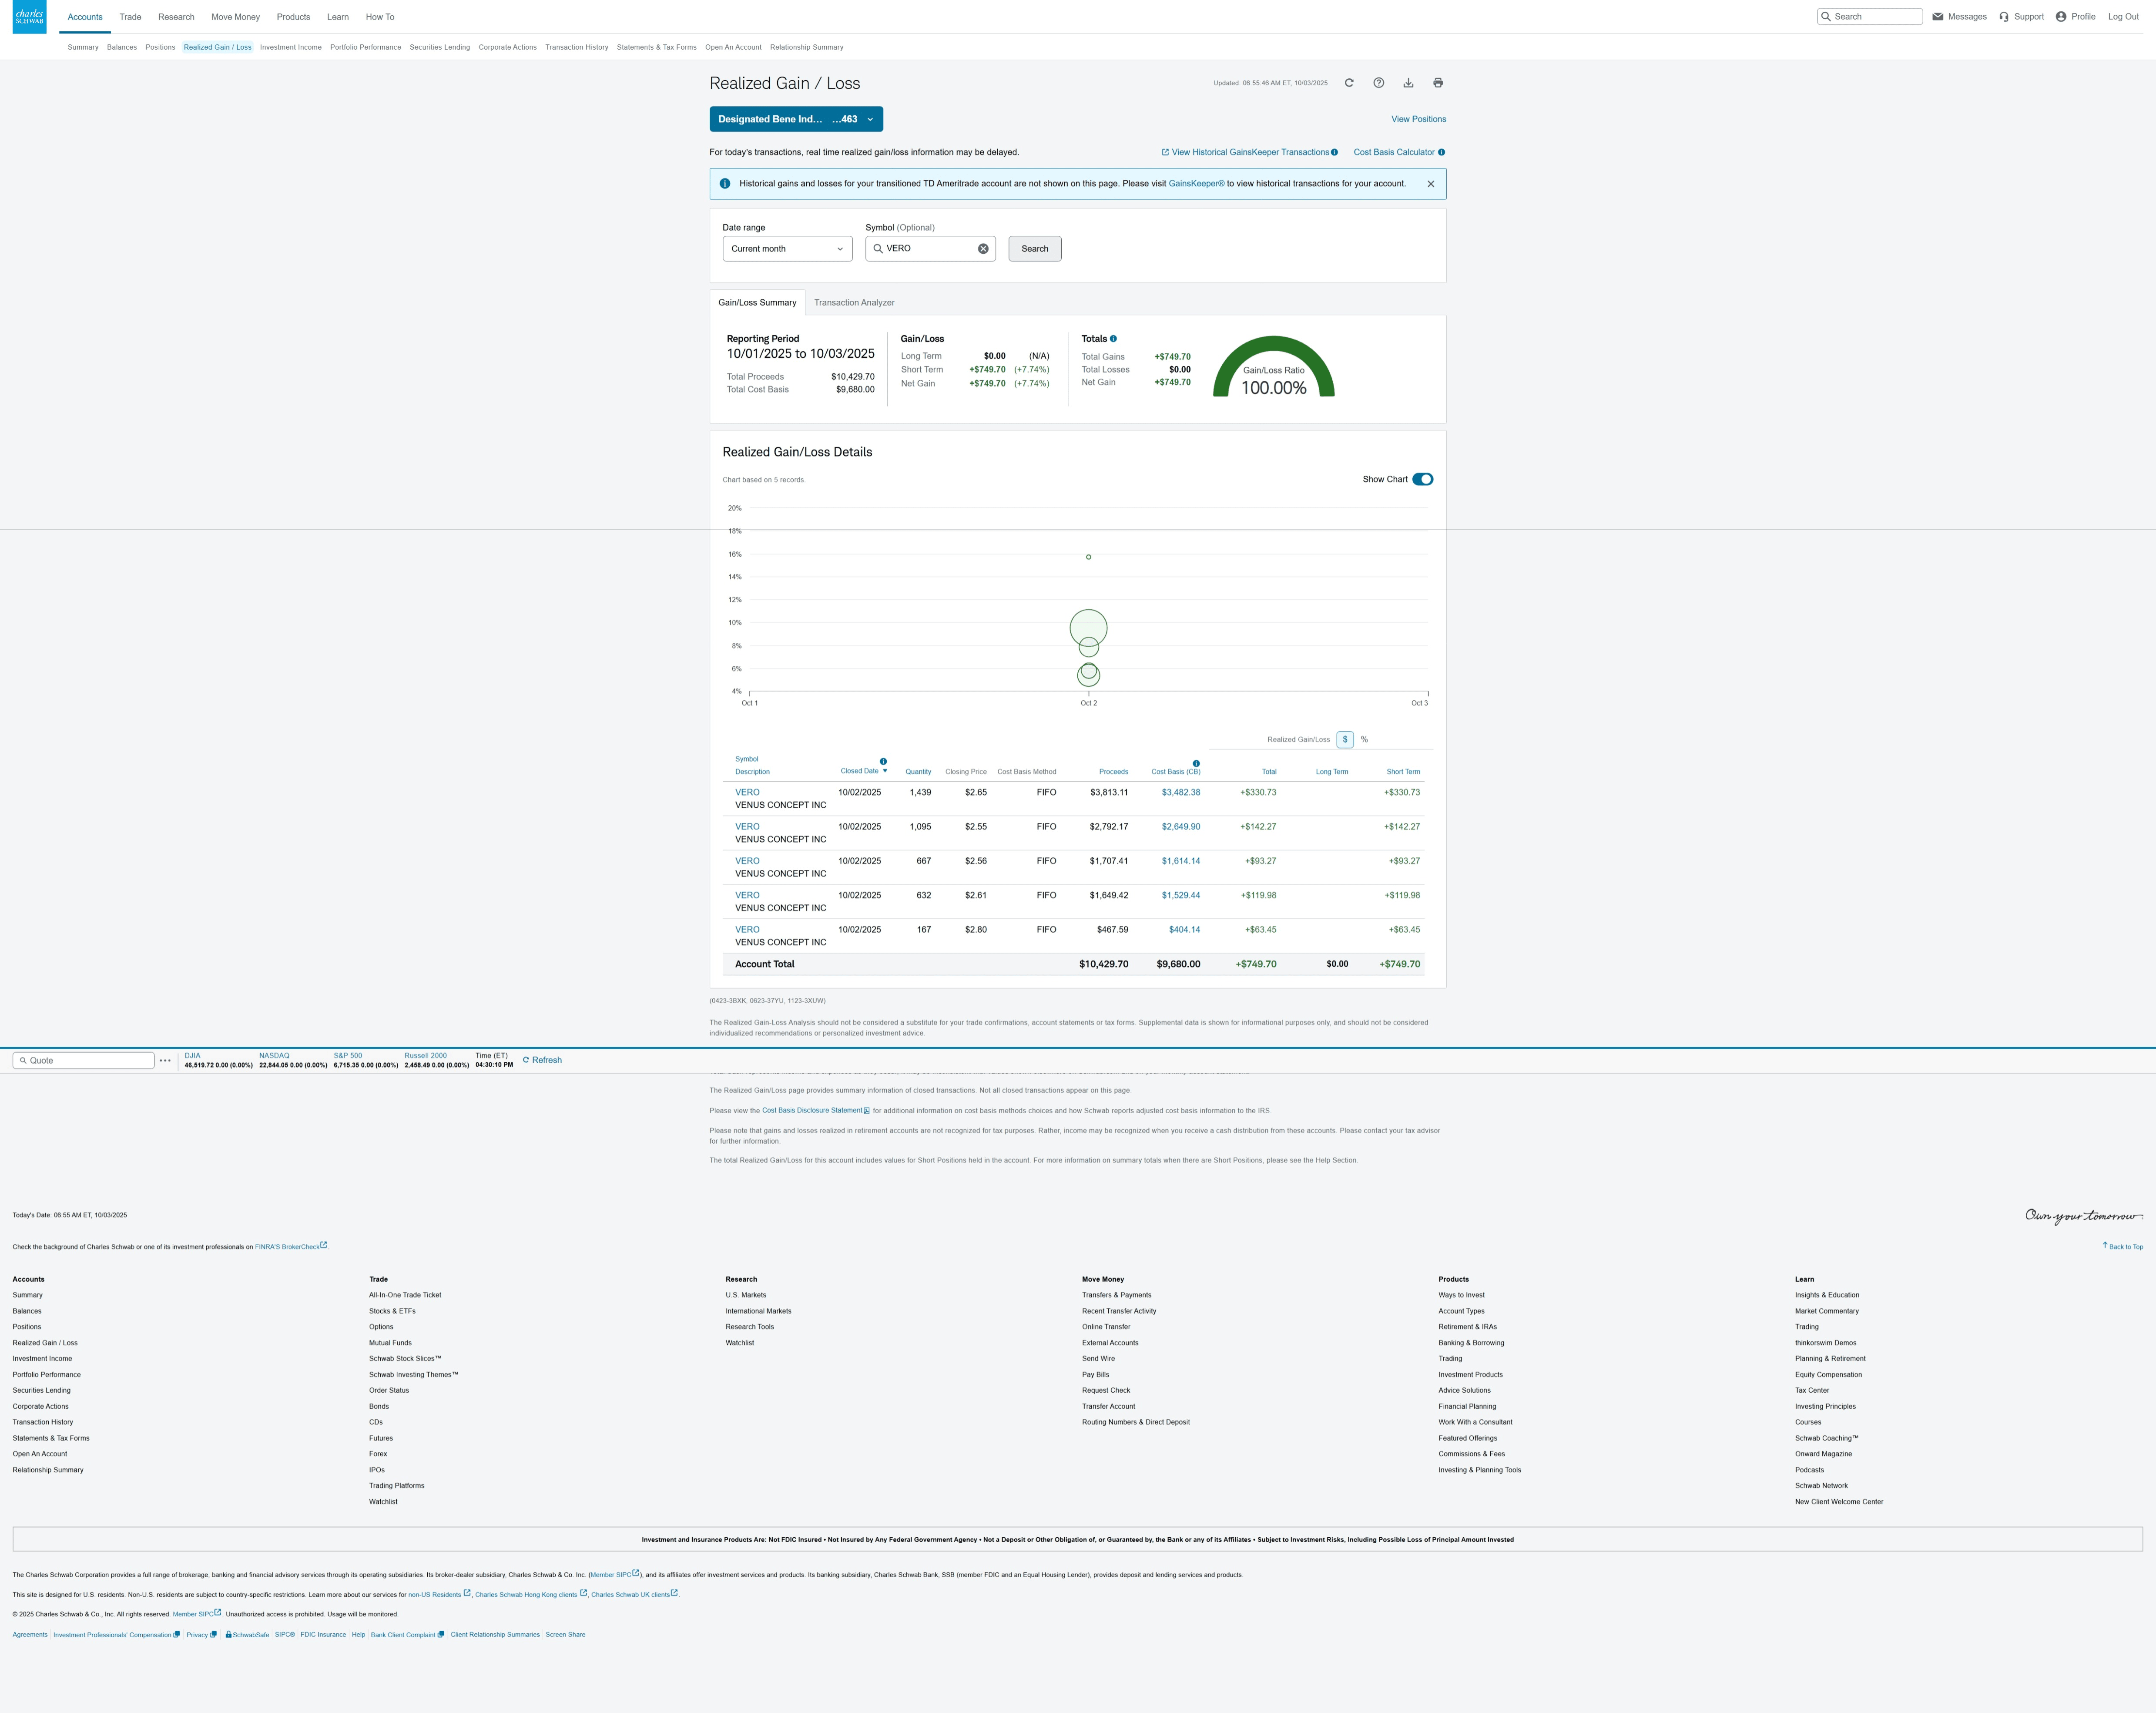
Task: Expand the Date range Current month dropdown
Action: pyautogui.click(x=787, y=249)
